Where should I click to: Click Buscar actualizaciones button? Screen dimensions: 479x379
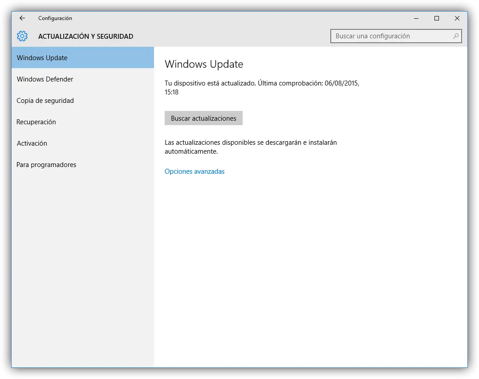coord(203,118)
